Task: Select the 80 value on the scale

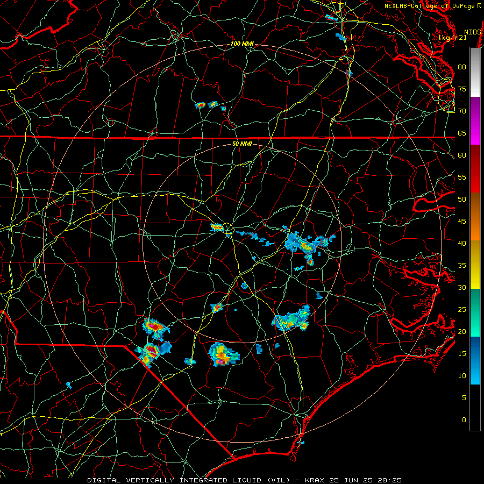Action: (x=462, y=67)
